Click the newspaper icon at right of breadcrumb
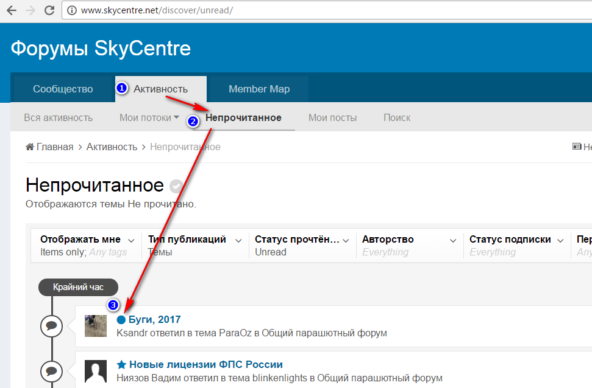The height and width of the screenshot is (388, 592). click(x=577, y=147)
